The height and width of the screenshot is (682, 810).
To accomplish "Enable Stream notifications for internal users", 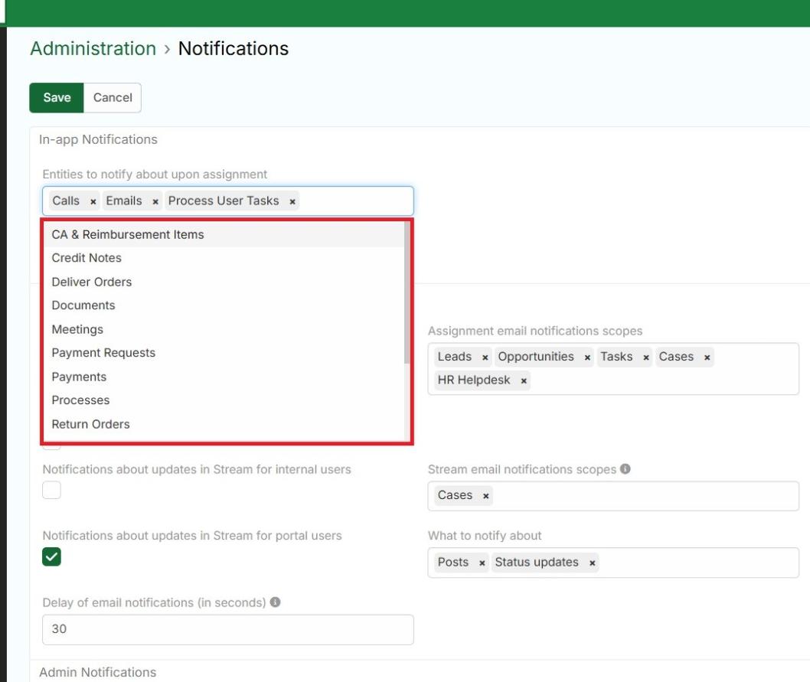I will 51,491.
